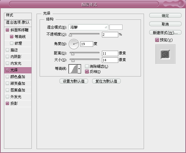Screen dimensions: 186x153
Task: Select the 样式 list header
Action: 18,16
